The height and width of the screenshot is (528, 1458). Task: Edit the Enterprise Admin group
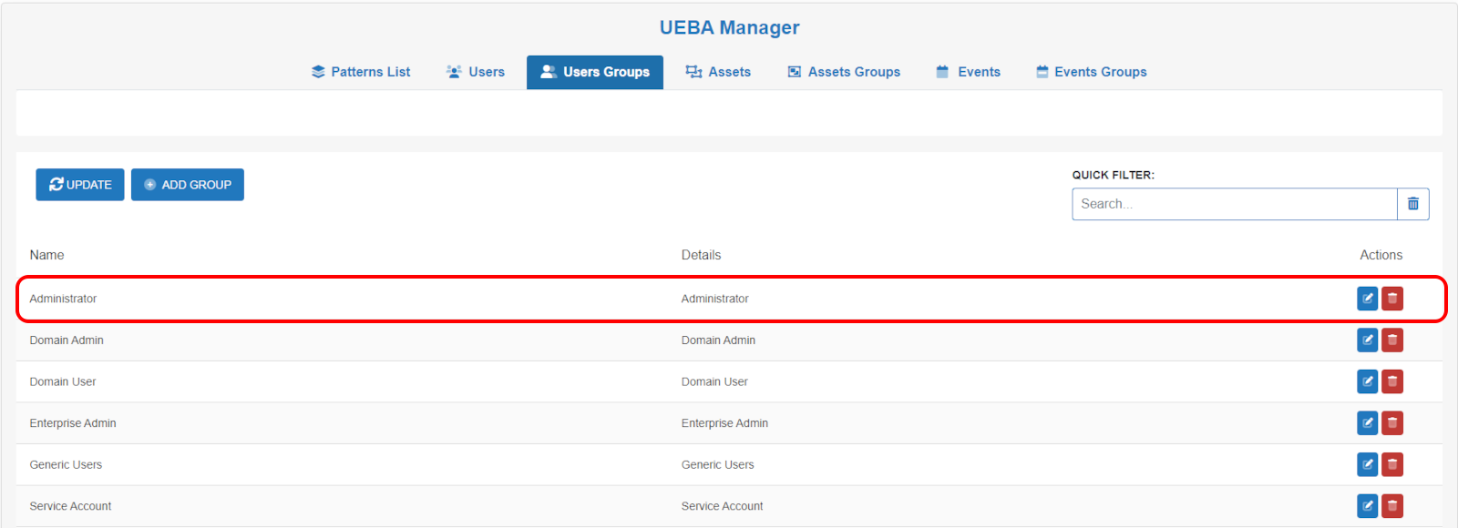coord(1367,423)
